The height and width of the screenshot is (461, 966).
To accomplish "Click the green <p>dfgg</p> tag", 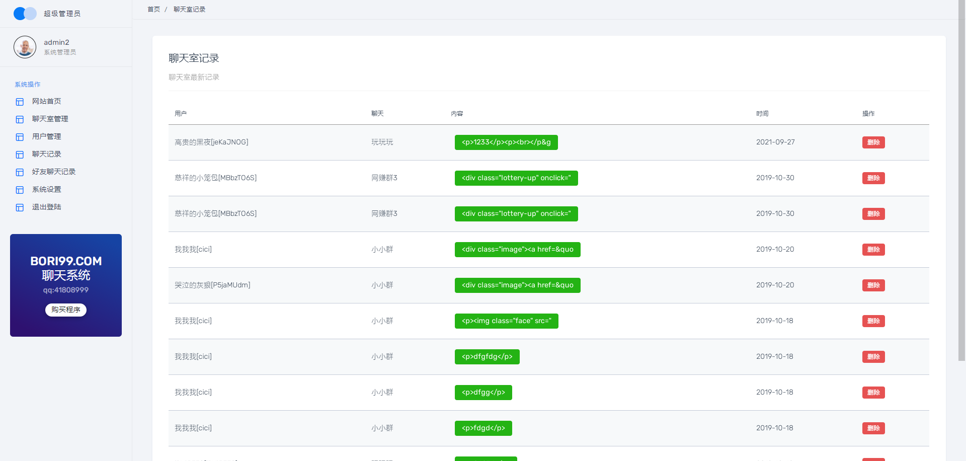I will 484,393.
